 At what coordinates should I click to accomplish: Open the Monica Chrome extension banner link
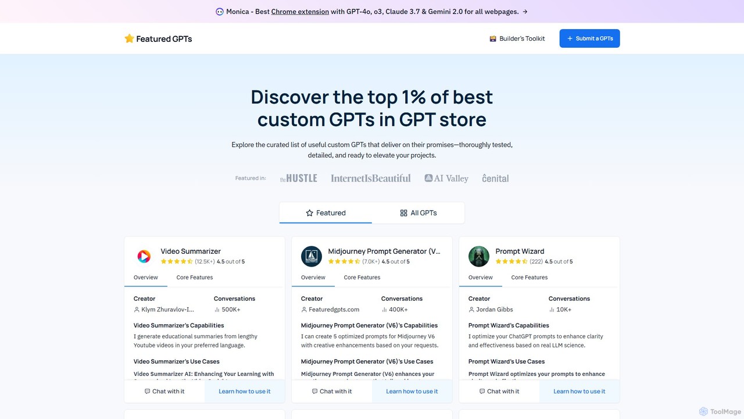click(300, 12)
